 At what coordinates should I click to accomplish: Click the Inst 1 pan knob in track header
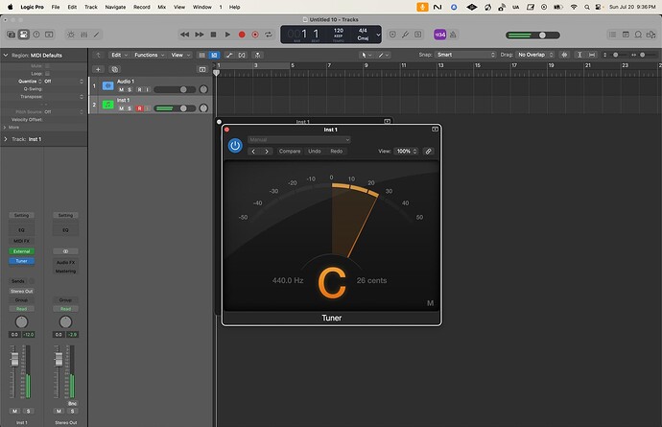[203, 108]
